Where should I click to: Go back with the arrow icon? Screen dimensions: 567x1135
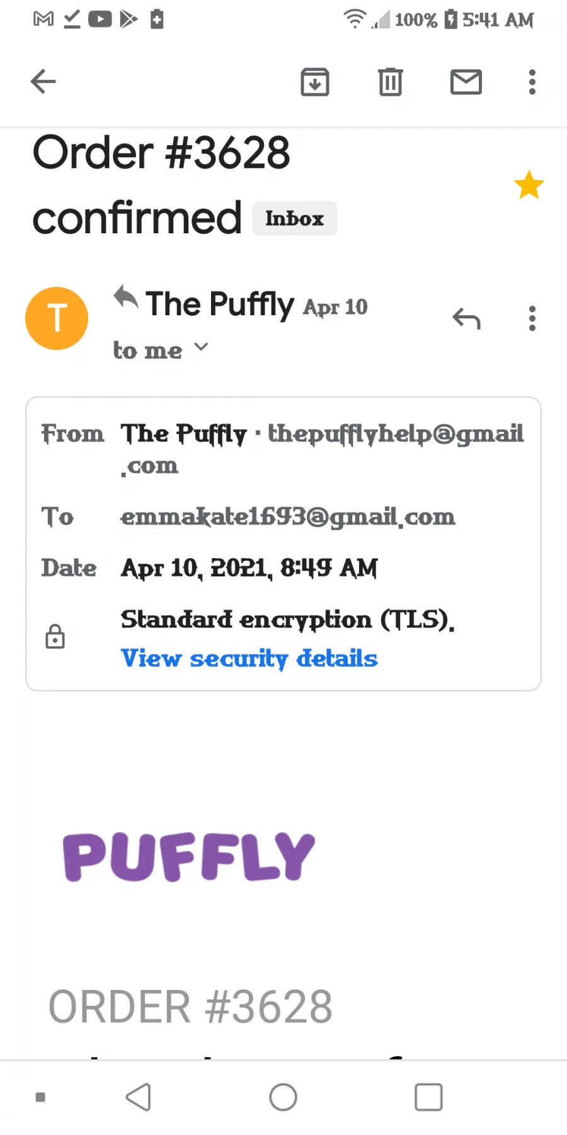click(x=43, y=81)
